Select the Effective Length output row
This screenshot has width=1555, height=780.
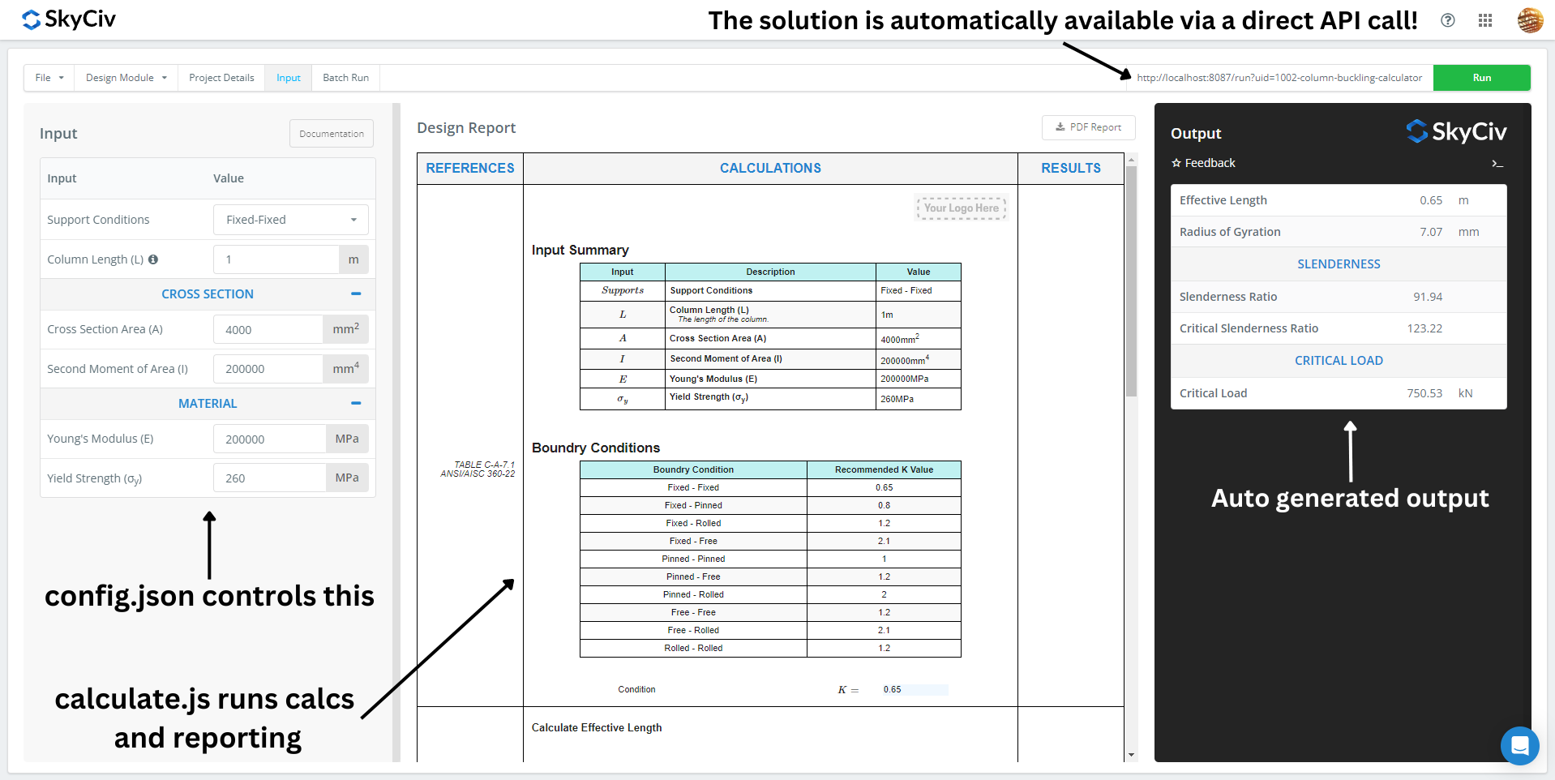point(1339,200)
